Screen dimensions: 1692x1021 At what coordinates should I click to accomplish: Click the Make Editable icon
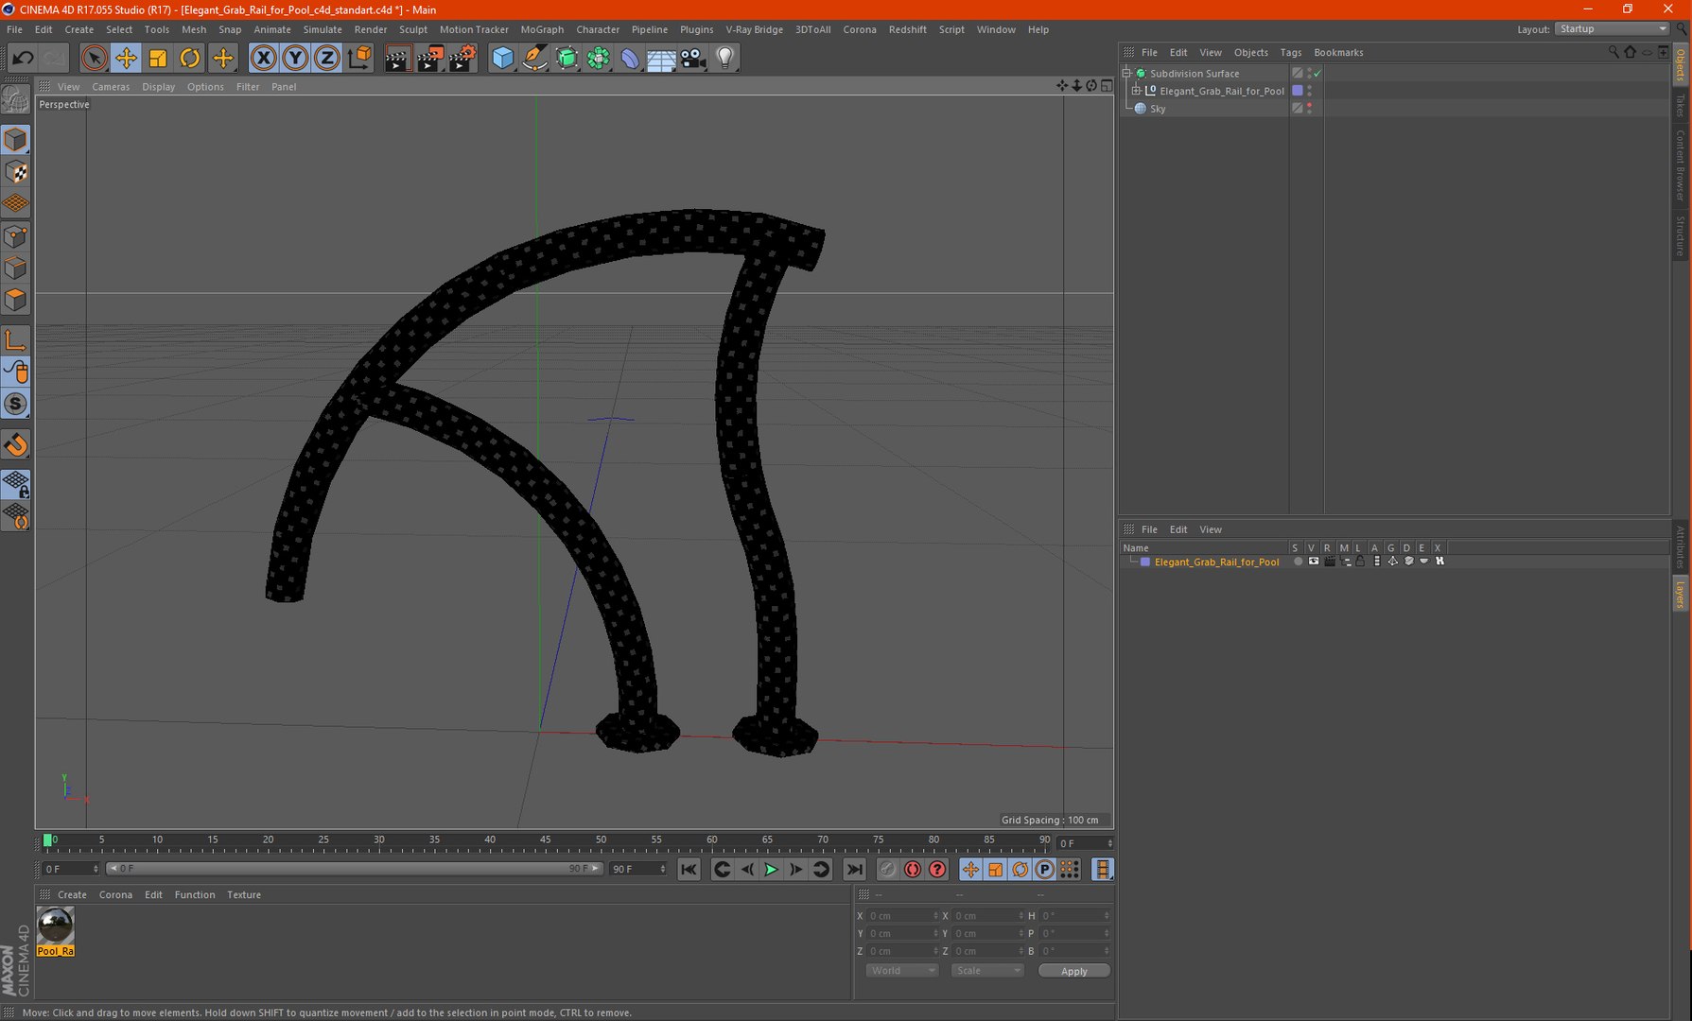pos(16,99)
